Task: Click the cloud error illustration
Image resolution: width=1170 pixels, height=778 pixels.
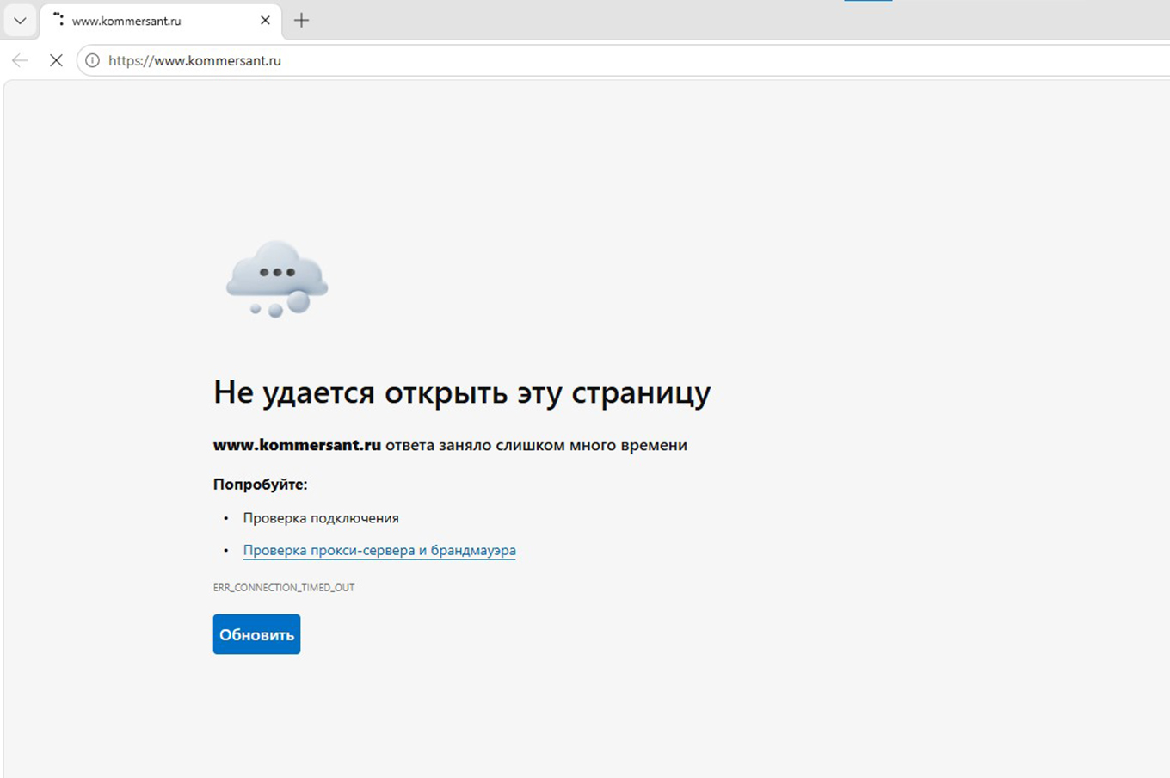Action: tap(277, 280)
